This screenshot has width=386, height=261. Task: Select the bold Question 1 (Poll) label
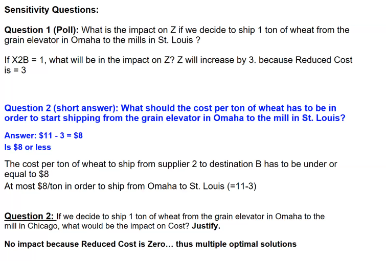pos(41,30)
